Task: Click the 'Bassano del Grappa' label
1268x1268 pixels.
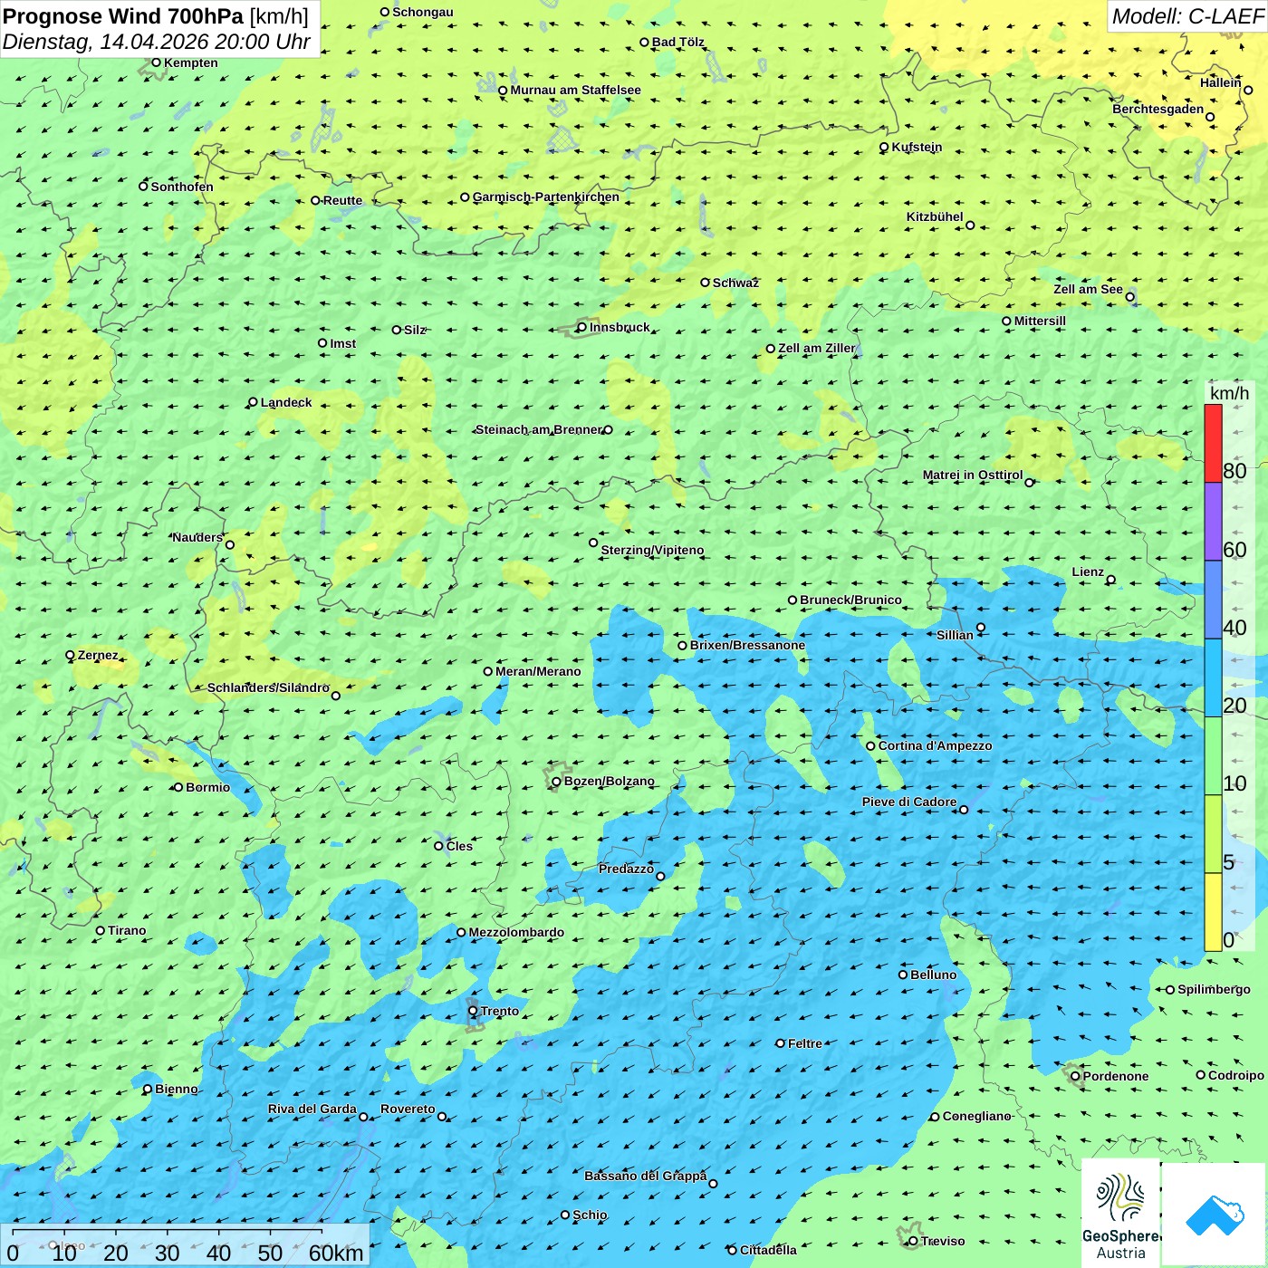Action: click(x=645, y=1176)
